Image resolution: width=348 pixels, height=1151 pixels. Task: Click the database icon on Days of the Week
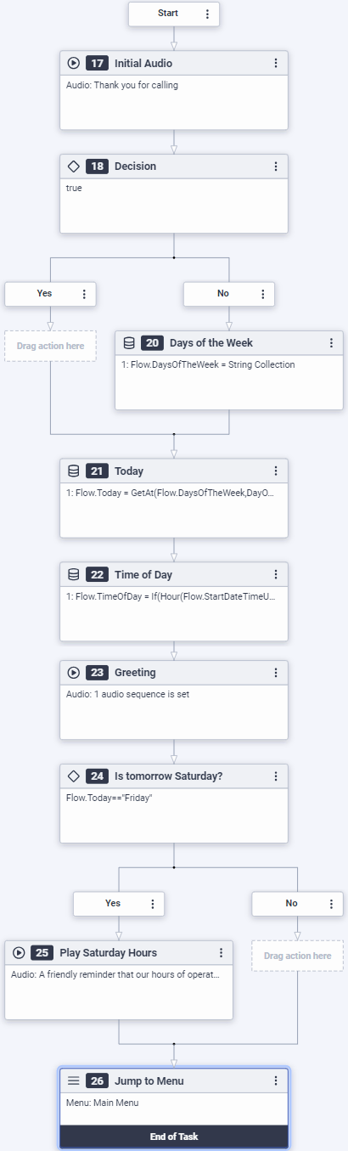[x=129, y=343]
